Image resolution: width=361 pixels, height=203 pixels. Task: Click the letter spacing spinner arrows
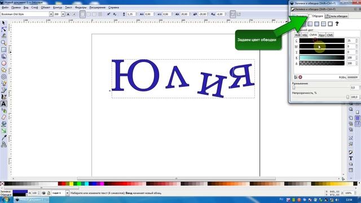(x=154, y=14)
